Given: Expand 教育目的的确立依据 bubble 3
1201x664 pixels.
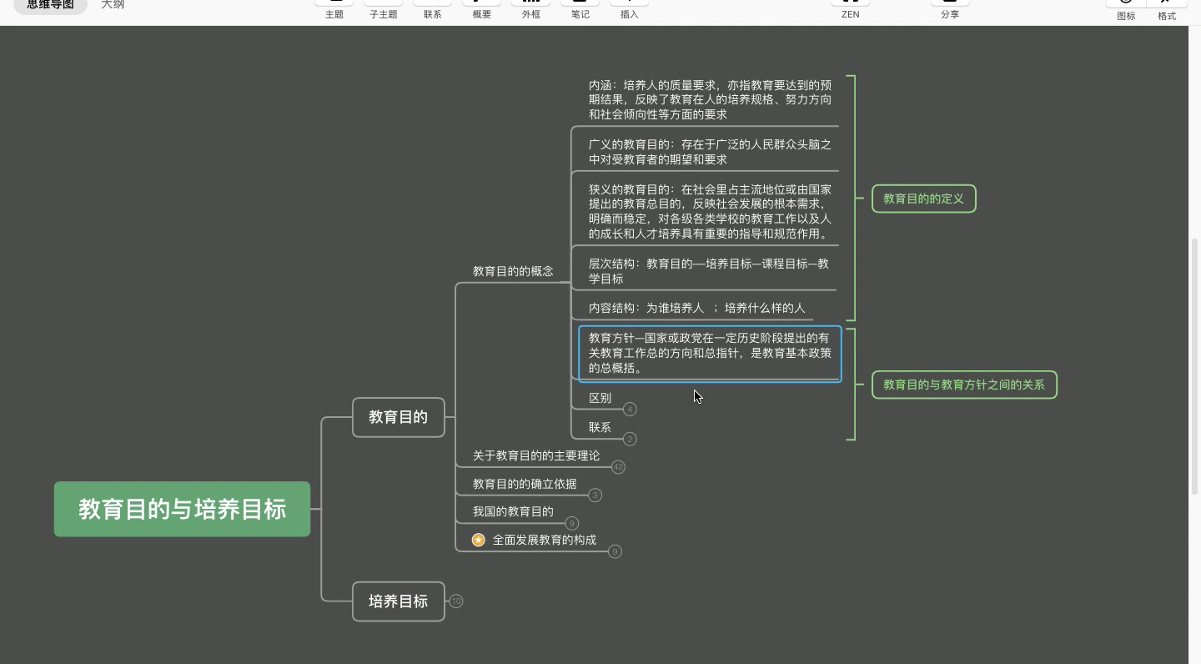Looking at the screenshot, I should 595,495.
